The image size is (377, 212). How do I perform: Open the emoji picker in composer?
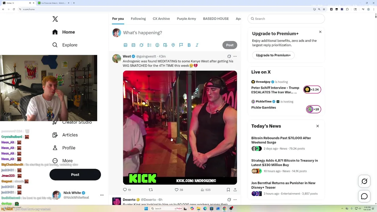[157, 45]
